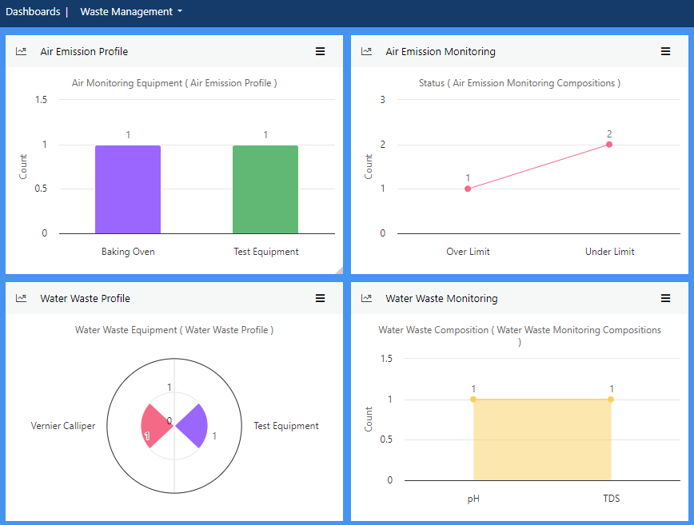The height and width of the screenshot is (525, 694).
Task: Click the Water Waste Monitoring panel title
Action: click(441, 298)
